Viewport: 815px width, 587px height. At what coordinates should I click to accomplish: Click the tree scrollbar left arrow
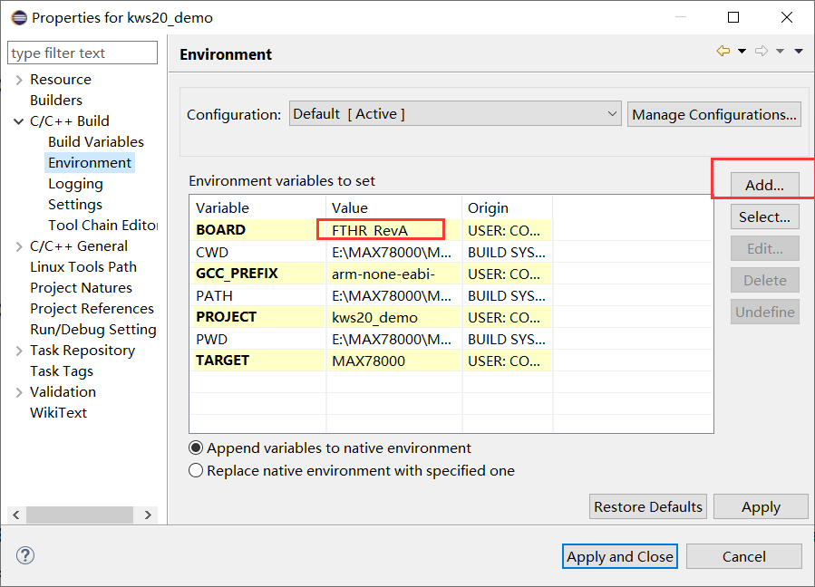point(16,515)
